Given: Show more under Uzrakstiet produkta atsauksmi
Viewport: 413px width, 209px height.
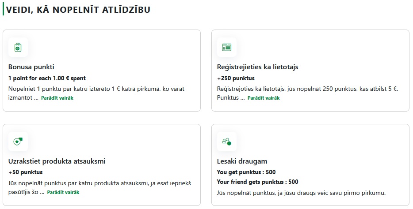Looking at the screenshot, I should click(x=63, y=192).
